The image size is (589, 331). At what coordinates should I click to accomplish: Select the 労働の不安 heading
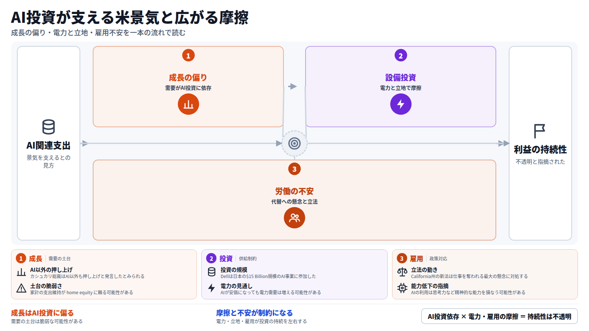coord(294,191)
